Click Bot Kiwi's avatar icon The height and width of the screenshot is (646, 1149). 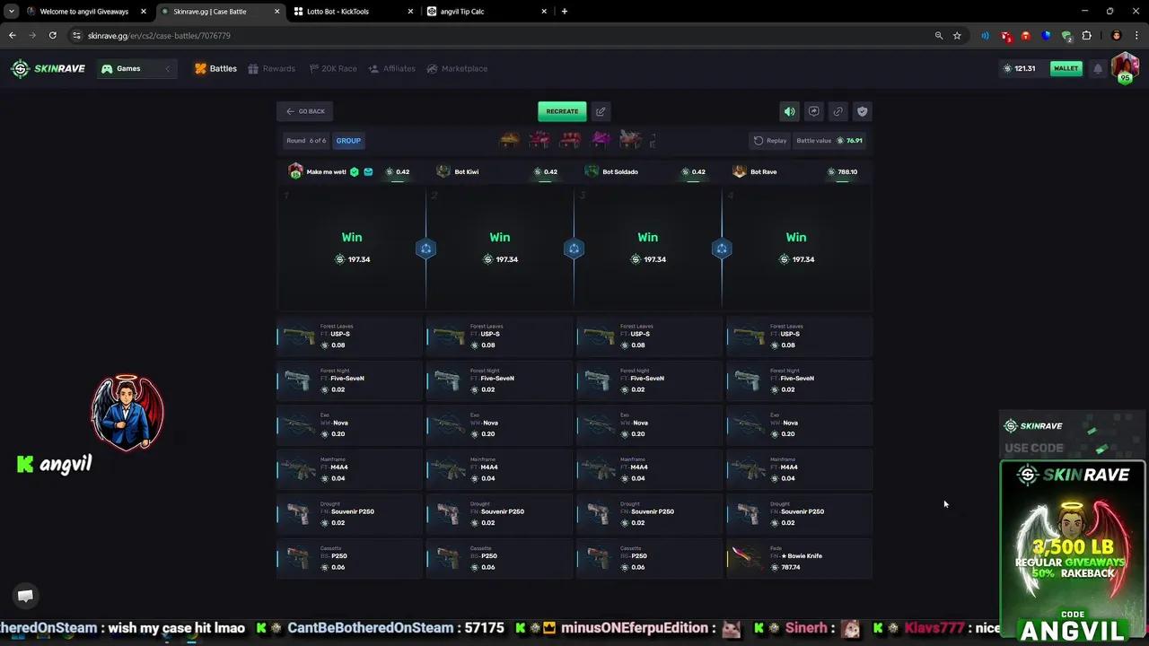[443, 171]
